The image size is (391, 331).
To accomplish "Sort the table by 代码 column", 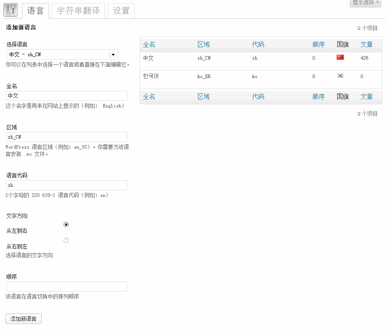I will (x=258, y=44).
